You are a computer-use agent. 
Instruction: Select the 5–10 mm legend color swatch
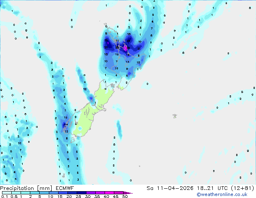click(x=44, y=193)
